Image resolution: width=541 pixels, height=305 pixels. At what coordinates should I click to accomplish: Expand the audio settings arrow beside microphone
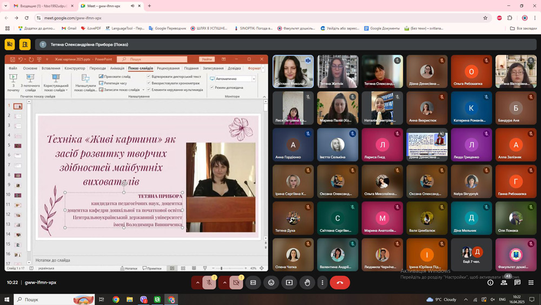[197, 282]
